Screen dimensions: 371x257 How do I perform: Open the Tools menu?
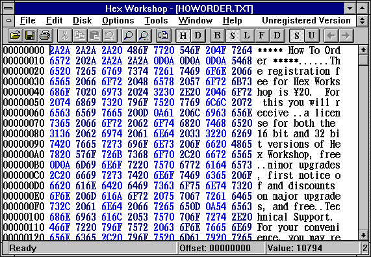[156, 21]
